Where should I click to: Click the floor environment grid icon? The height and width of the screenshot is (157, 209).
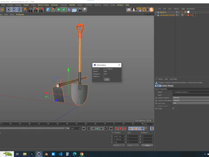click(x=74, y=10)
